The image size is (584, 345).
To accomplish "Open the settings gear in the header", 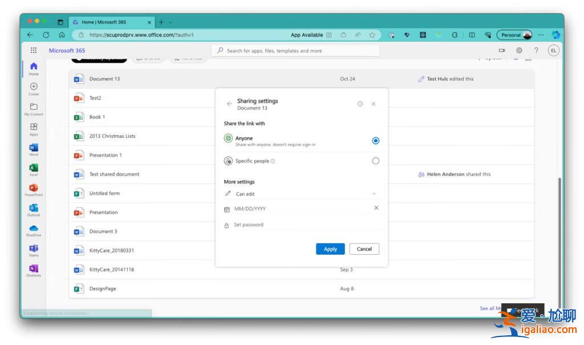I will (519, 51).
